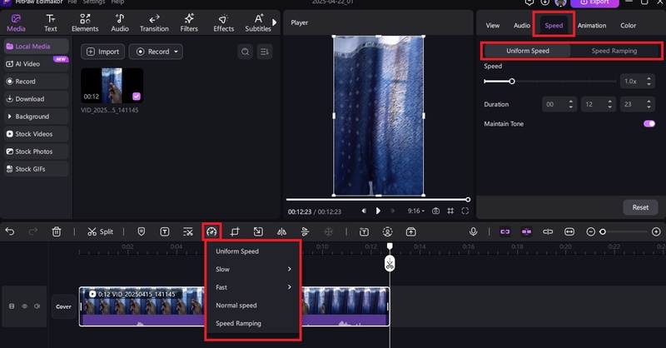
Task: Select Local Media in sidebar
Action: pos(36,47)
